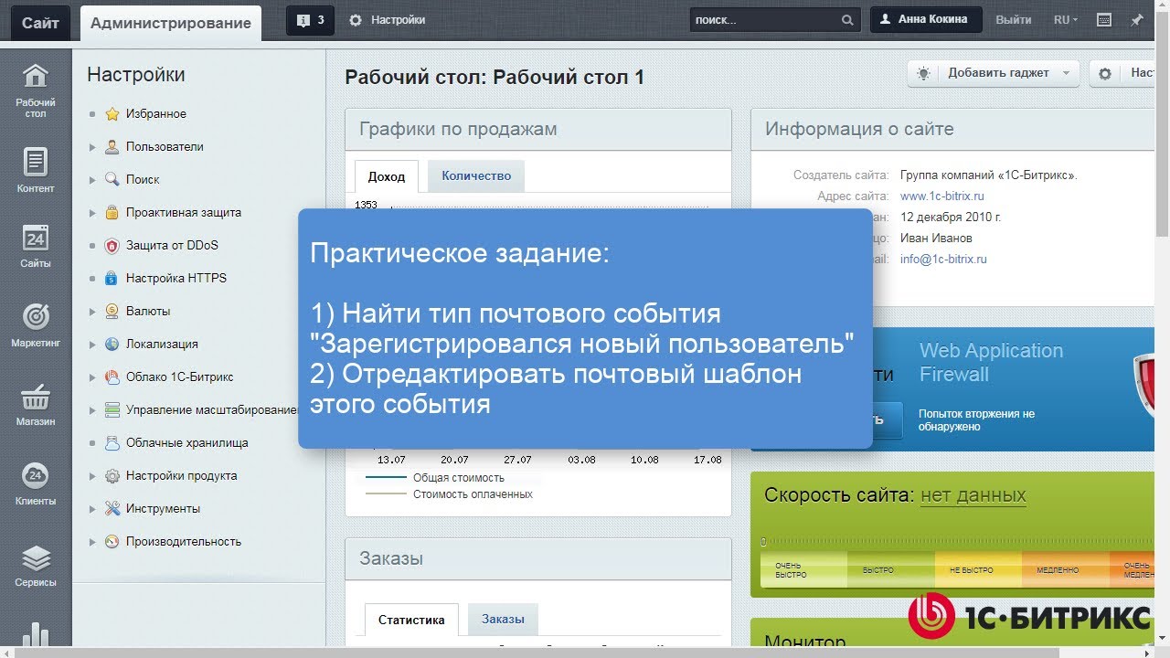Click the lock icon for Проактивная защита
Screen dimensions: 1170x658
[x=112, y=213]
